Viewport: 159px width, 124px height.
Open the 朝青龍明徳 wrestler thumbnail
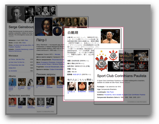click(82, 86)
